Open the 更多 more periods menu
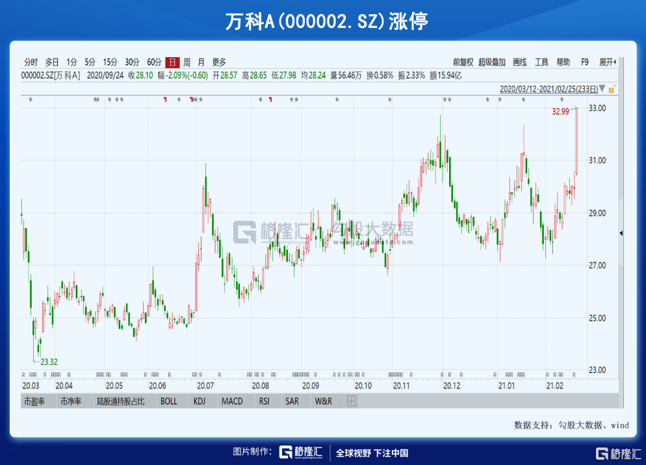Image resolution: width=646 pixels, height=465 pixels. (x=219, y=62)
